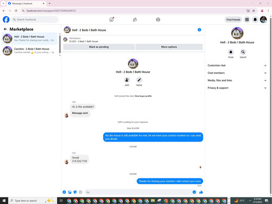Open the account profile picture menu

263,20
